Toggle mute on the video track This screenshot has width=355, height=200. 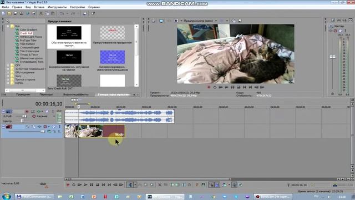pos(54,127)
